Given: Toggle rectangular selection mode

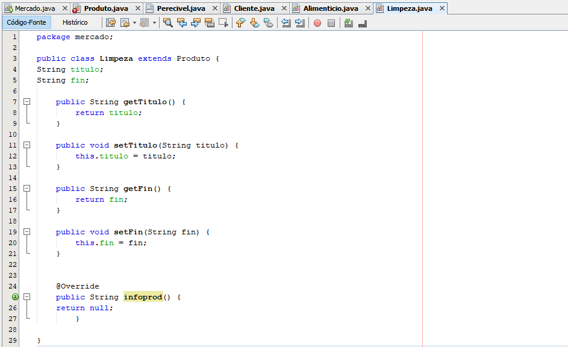Looking at the screenshot, I should tap(223, 23).
